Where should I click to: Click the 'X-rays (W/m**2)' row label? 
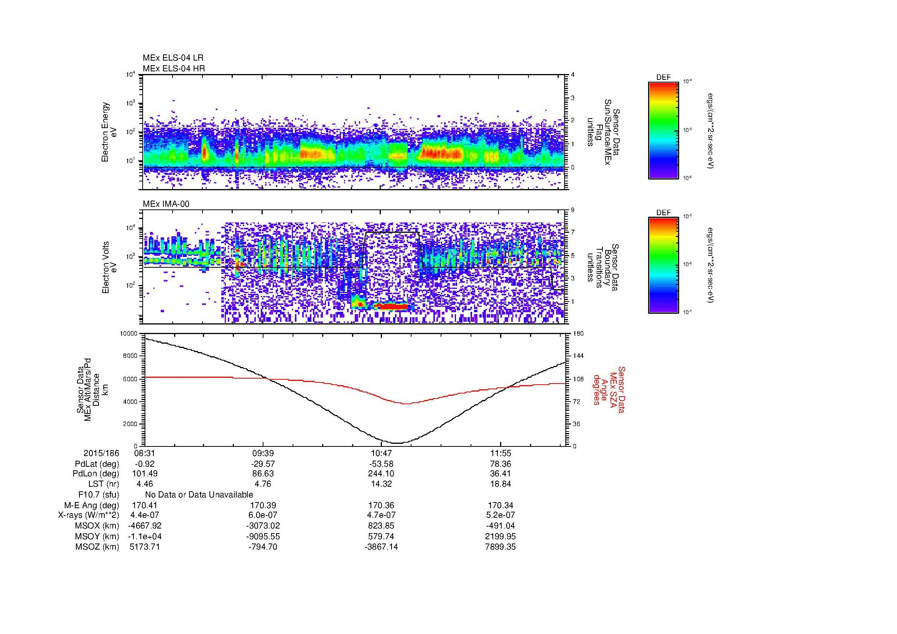pos(88,515)
